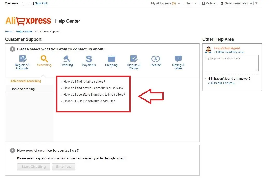Click the '24 Hour Smart Response' text
This screenshot has height=181, width=272.
(229, 52)
